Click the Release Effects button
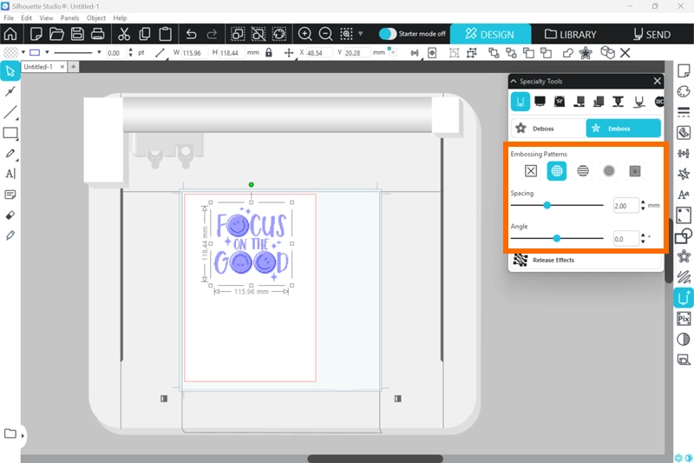This screenshot has height=463, width=694. (552, 260)
